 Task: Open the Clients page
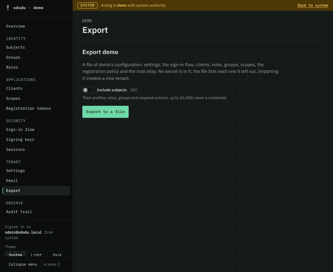36,89
